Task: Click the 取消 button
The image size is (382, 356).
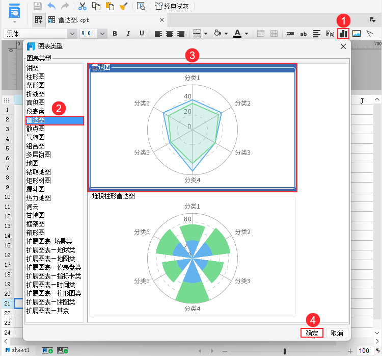Action: pyautogui.click(x=337, y=333)
